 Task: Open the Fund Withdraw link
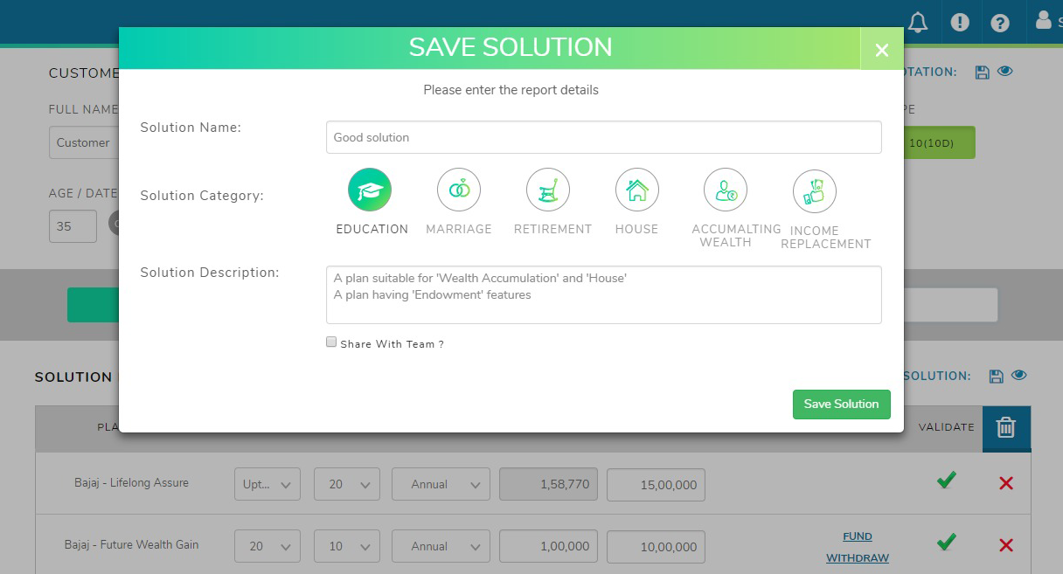click(857, 547)
